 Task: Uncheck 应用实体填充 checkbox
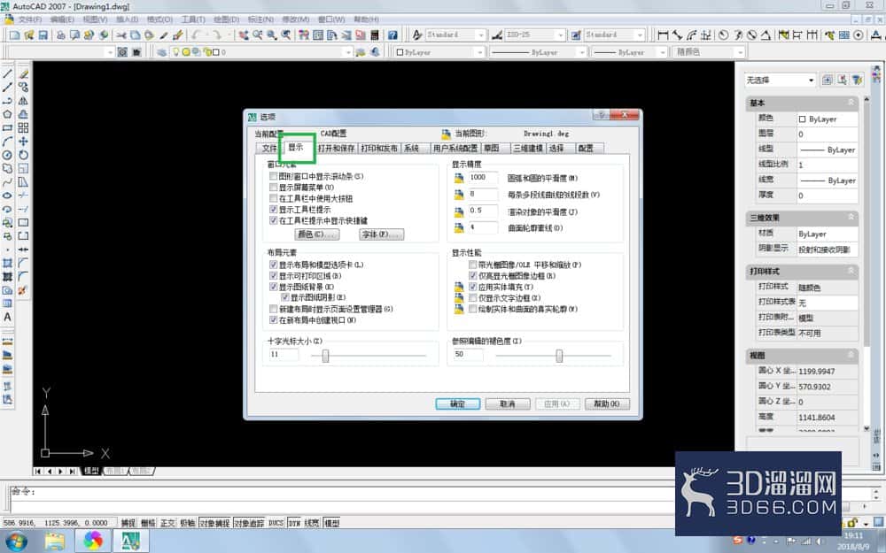click(473, 287)
